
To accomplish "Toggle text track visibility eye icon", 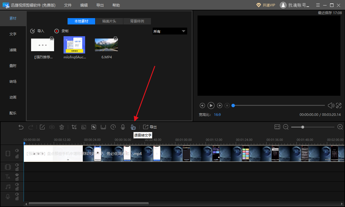I will point(17,175).
